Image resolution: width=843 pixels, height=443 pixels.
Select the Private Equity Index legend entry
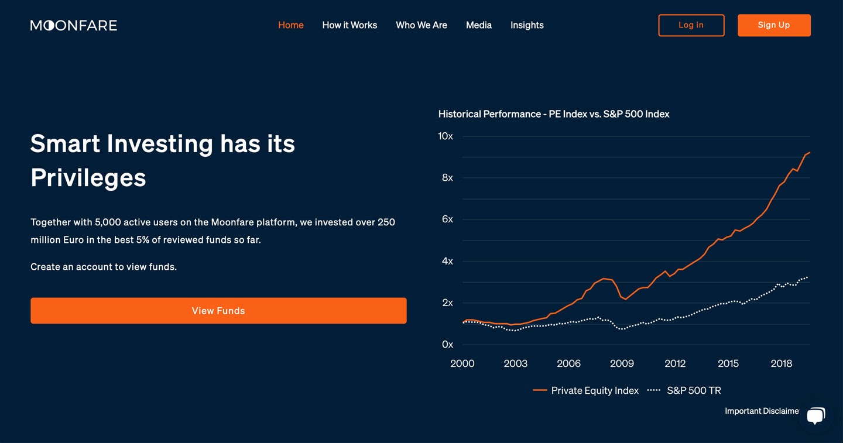[586, 390]
